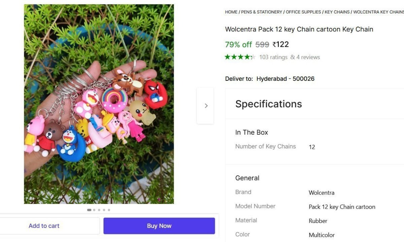Open the KEY CHAINS breadcrumb link
This screenshot has height=242, width=404.
pyautogui.click(x=337, y=12)
